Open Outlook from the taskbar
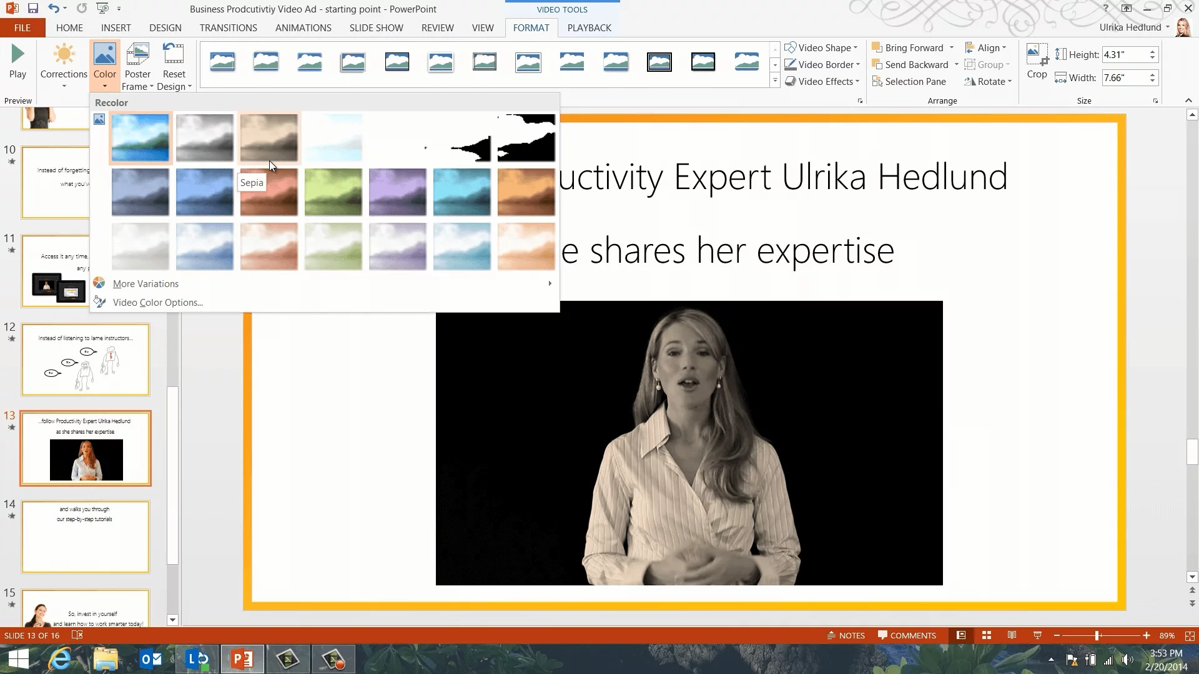The image size is (1199, 674). pos(151,659)
